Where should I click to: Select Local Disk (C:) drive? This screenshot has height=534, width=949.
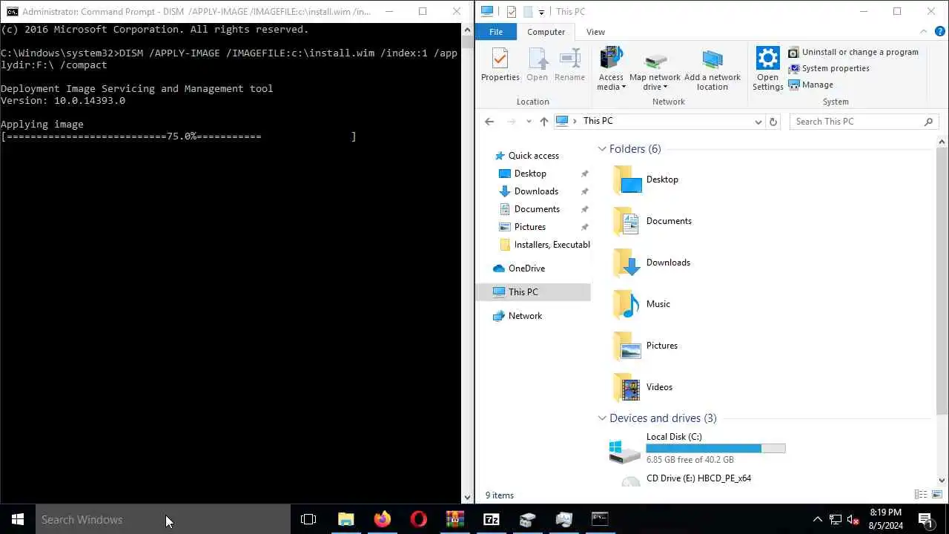697,448
